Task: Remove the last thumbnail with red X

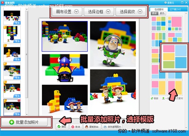Action: point(19,100)
